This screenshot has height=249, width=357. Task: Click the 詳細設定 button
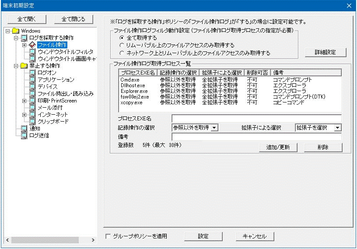[325, 52]
